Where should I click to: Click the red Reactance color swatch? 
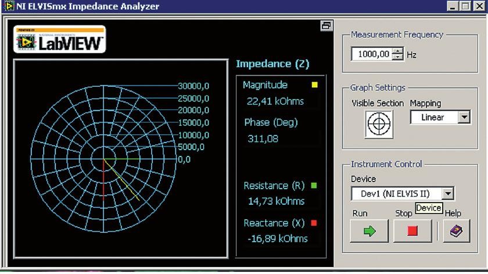[x=314, y=223]
